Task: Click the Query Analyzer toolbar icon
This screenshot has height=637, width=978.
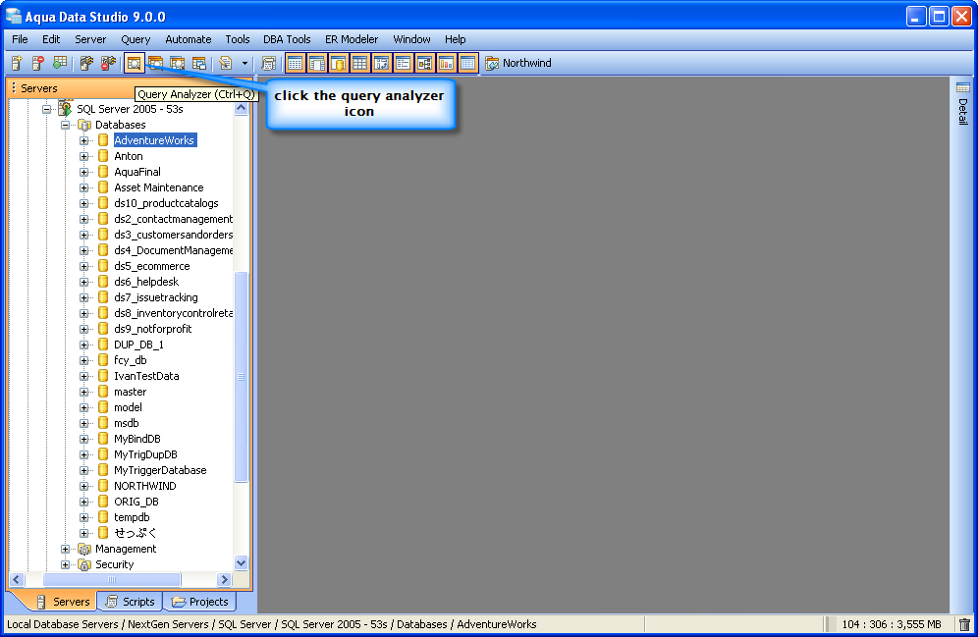Action: tap(135, 63)
